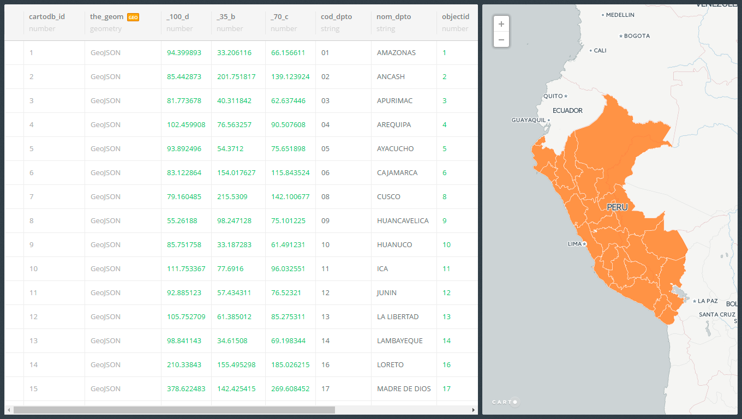Click the PERU label on map
The width and height of the screenshot is (742, 419).
point(617,207)
